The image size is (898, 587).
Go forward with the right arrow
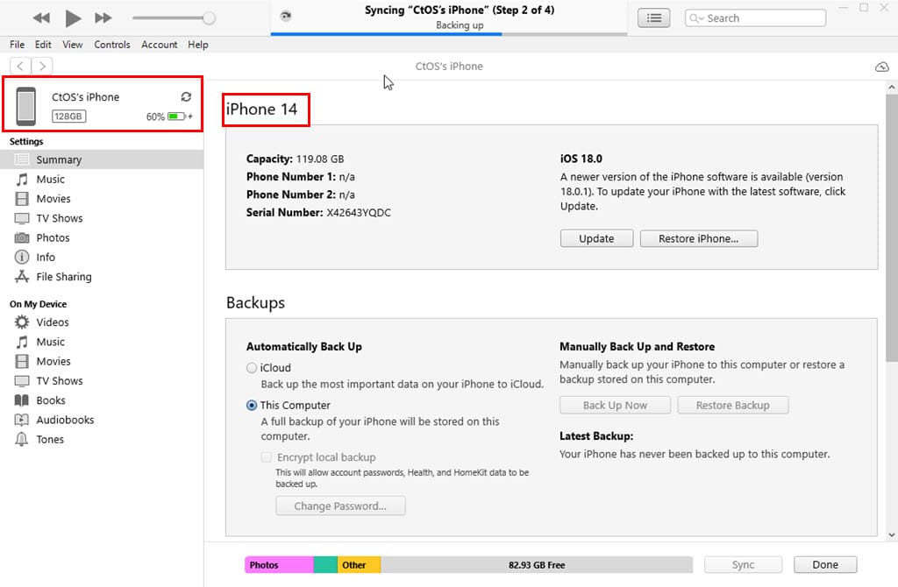point(42,67)
